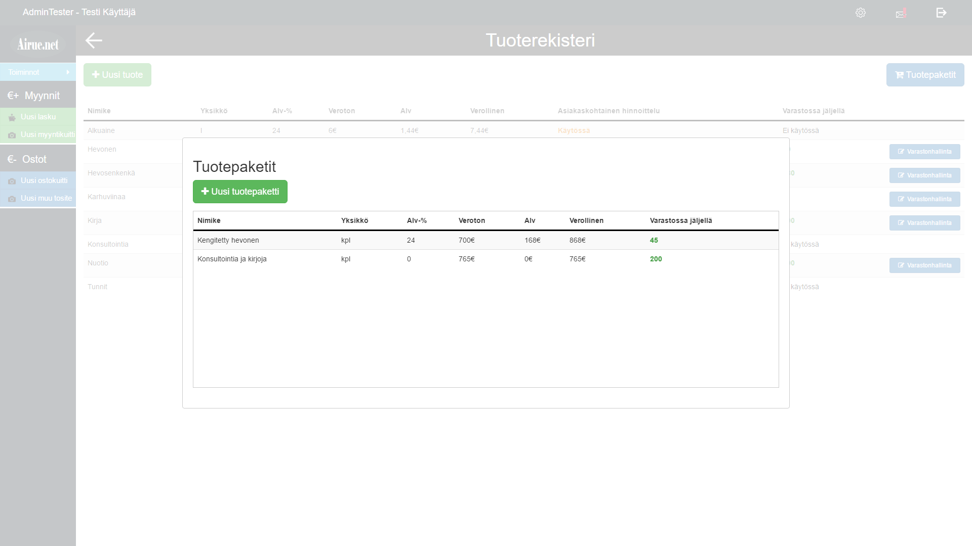The image size is (972, 546).
Task: Click the 168€ Alv cell
Action: click(533, 240)
